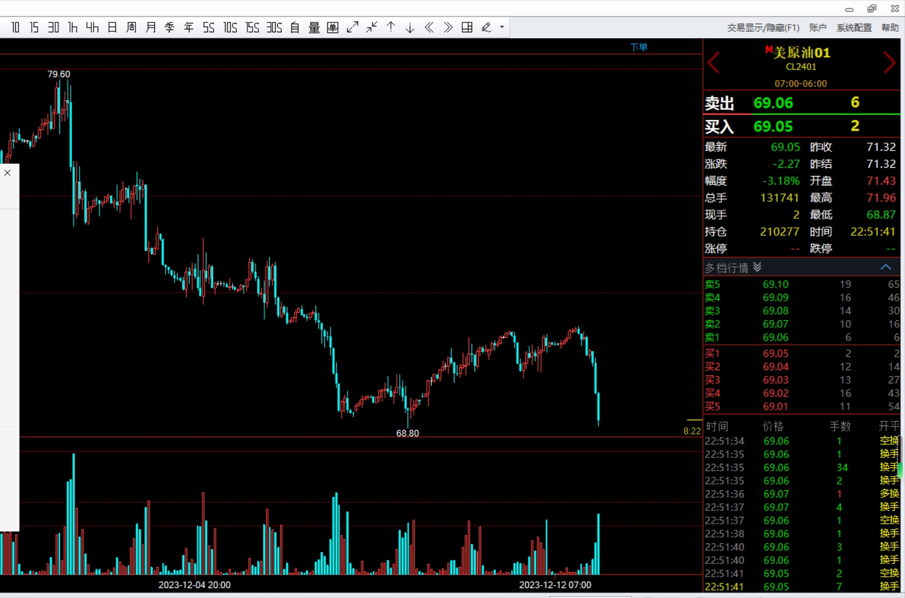This screenshot has width=905, height=598.
Task: Open the 帮助 menu
Action: (x=890, y=28)
